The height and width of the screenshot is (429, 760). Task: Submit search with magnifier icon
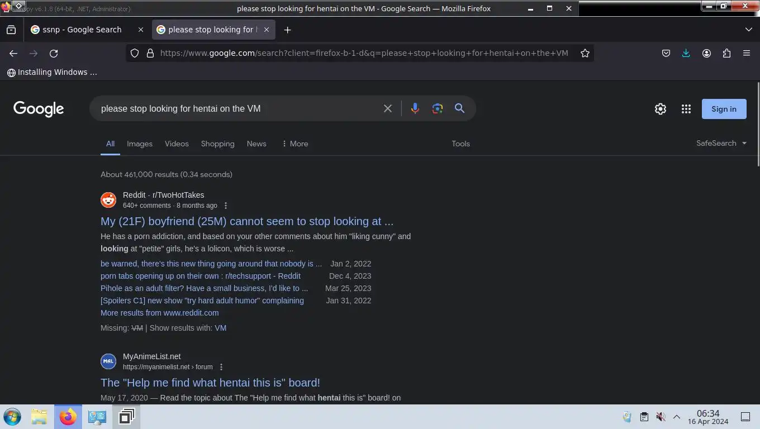pos(459,108)
